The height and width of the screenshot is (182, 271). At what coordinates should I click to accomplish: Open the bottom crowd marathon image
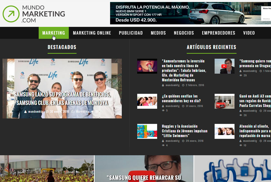click(47, 168)
